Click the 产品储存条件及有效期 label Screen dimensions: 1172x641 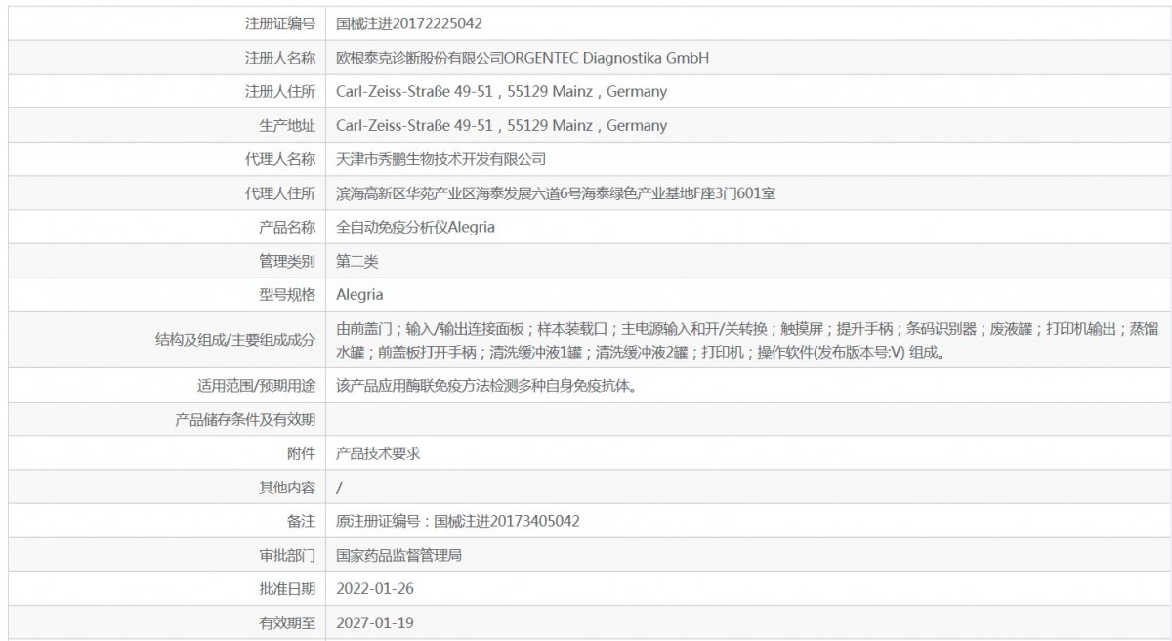(245, 419)
